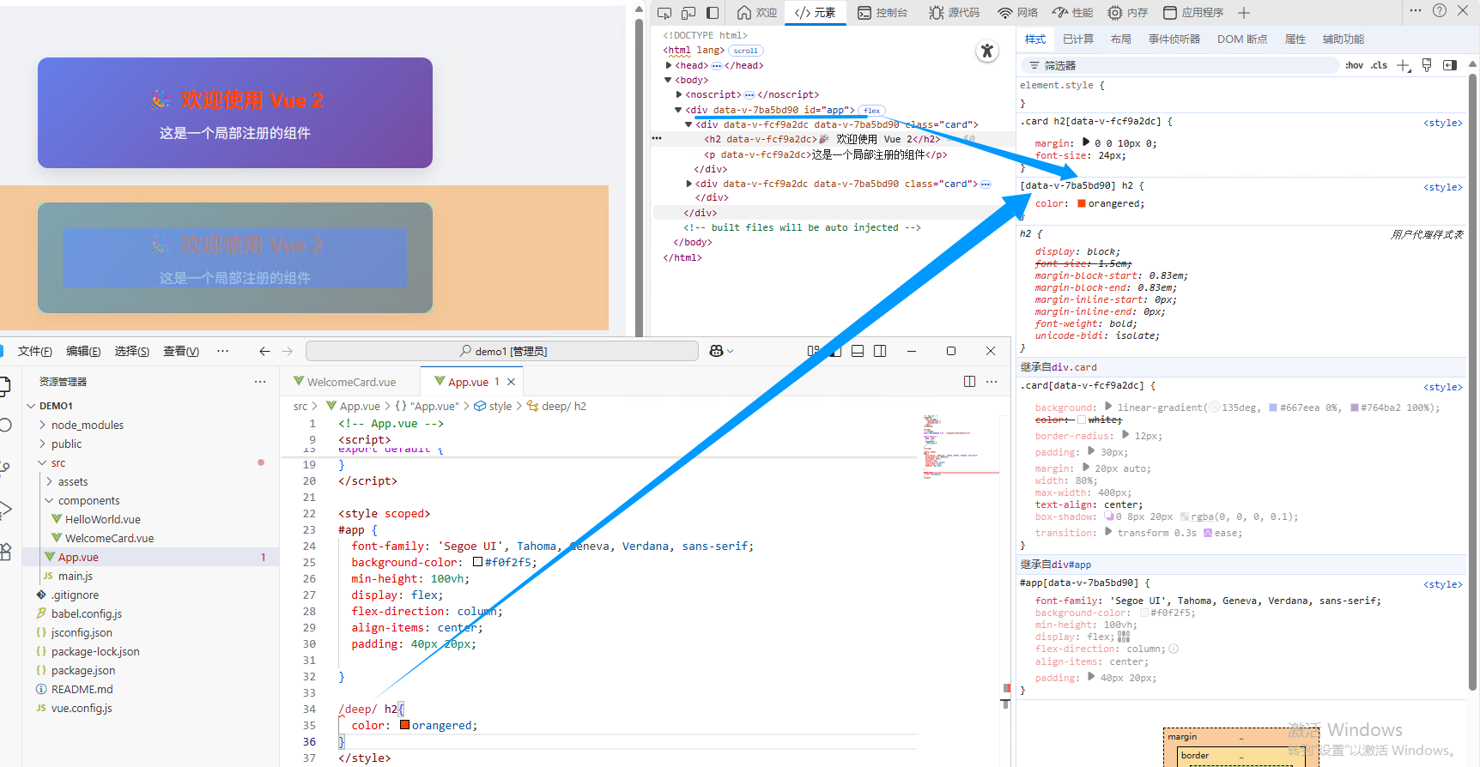
Task: Toggle the DevTools activity bar dock icon
Action: pyautogui.click(x=713, y=13)
